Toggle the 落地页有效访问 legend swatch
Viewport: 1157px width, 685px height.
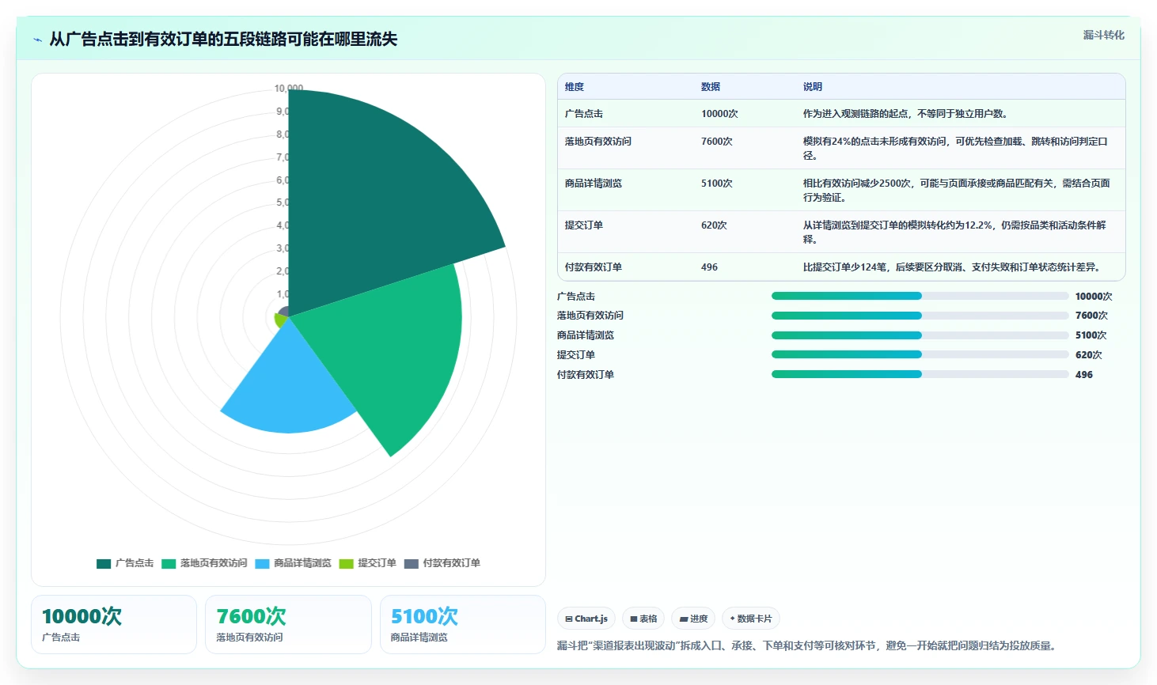pyautogui.click(x=169, y=564)
